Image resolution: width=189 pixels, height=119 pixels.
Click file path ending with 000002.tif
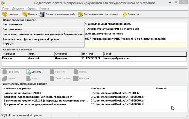pos(118,104)
